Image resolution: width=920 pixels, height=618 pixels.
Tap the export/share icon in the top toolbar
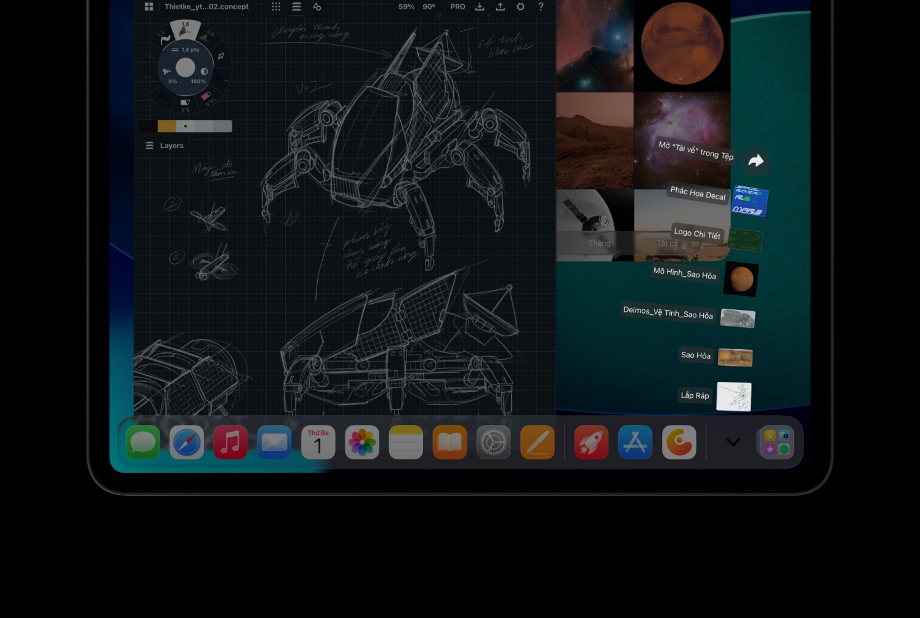pyautogui.click(x=500, y=7)
